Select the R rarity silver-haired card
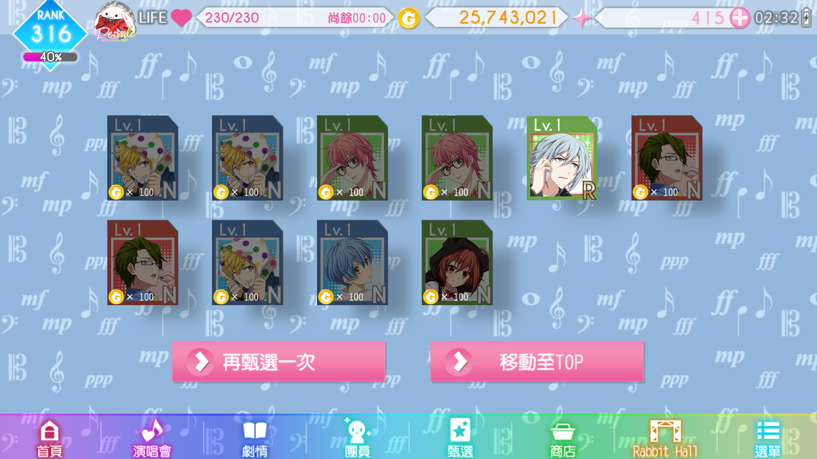 pyautogui.click(x=562, y=158)
